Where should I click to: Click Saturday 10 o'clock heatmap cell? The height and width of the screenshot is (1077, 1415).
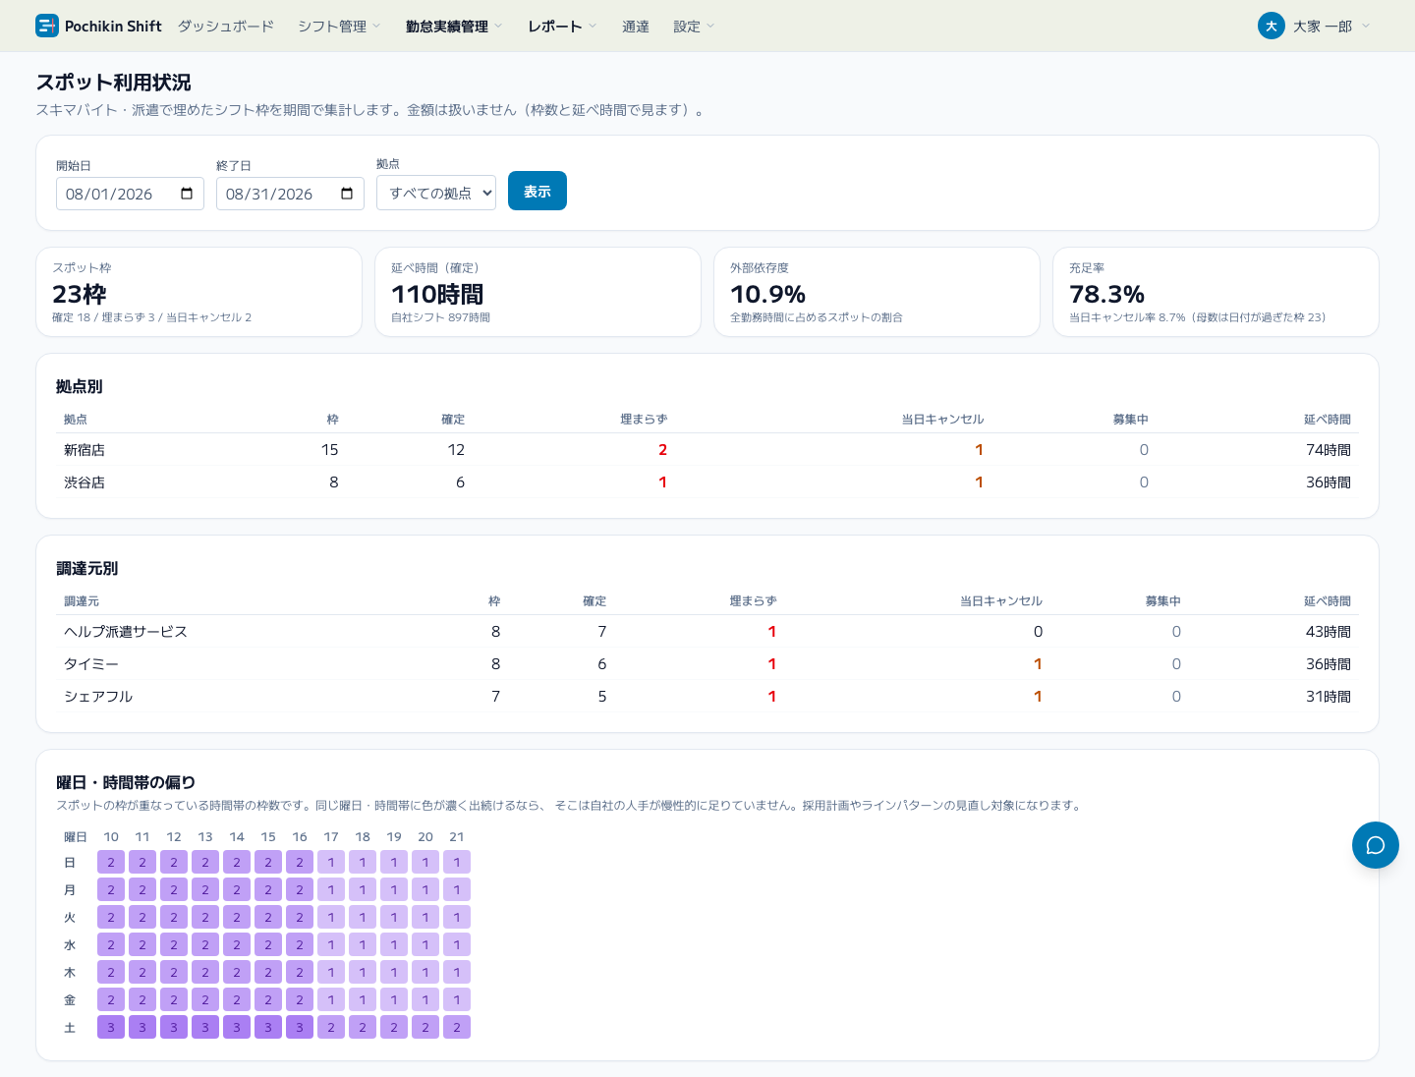pos(111,1027)
